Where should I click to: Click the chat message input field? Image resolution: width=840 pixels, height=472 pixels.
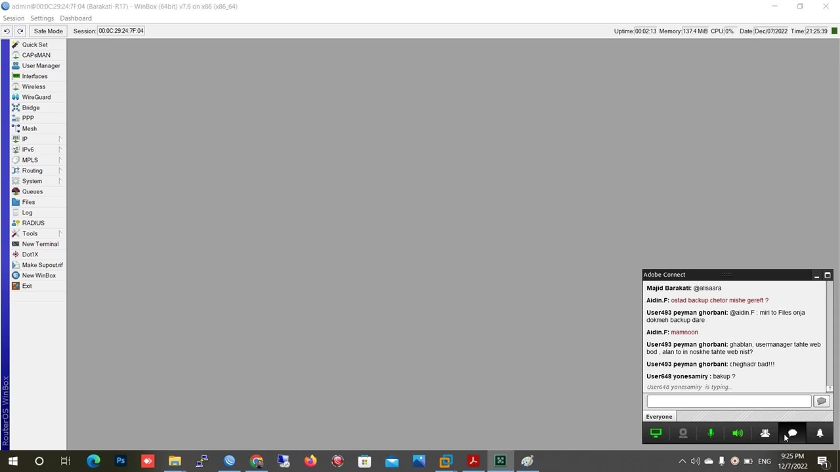pyautogui.click(x=728, y=401)
